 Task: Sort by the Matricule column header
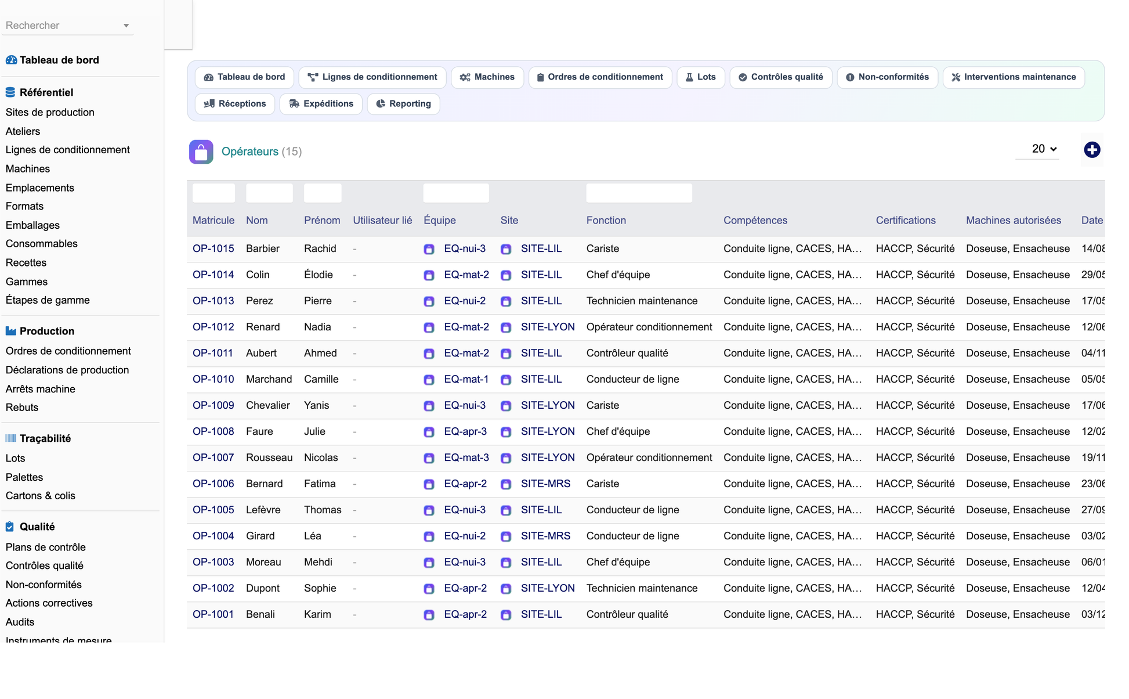(214, 221)
